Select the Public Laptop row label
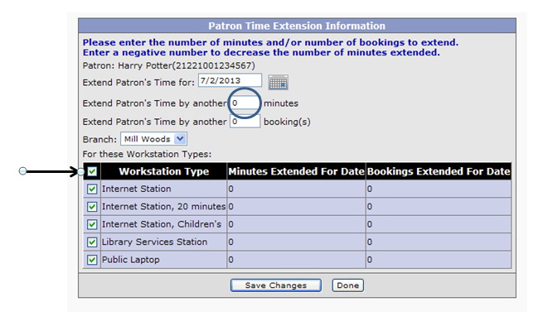The image size is (538, 321). click(x=131, y=260)
